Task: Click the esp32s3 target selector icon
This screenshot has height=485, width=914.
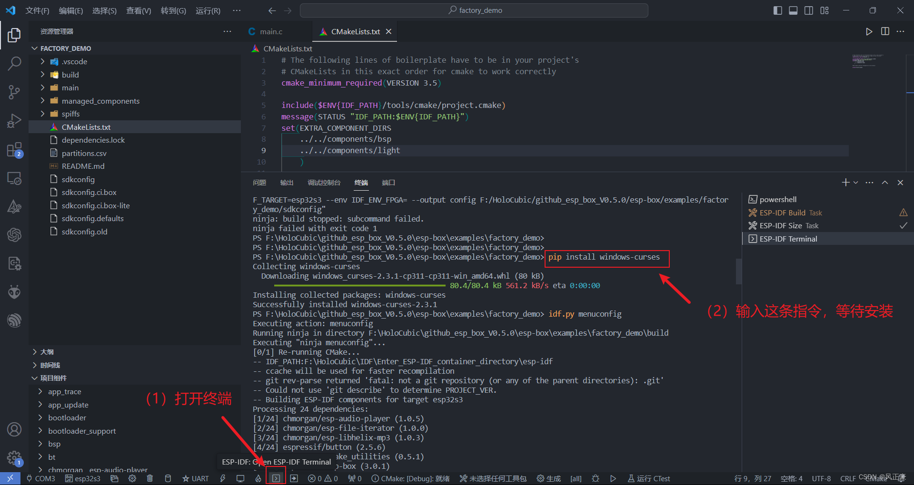Action: click(69, 478)
